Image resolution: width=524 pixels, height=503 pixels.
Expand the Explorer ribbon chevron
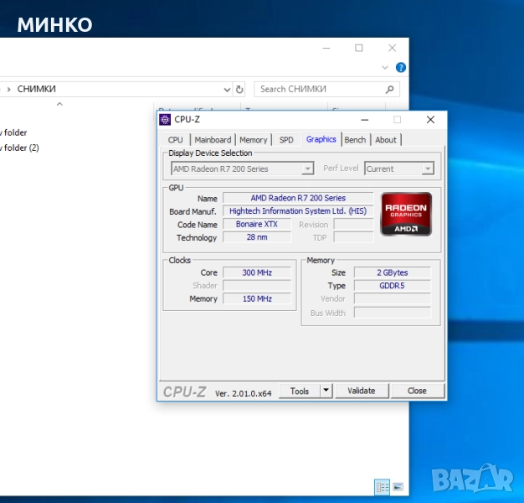coord(385,68)
